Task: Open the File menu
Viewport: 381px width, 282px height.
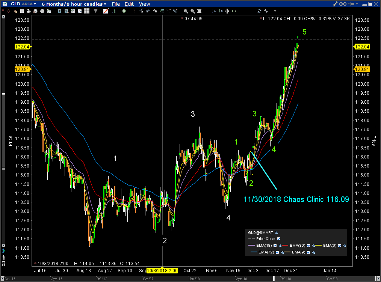Action: tap(116, 4)
